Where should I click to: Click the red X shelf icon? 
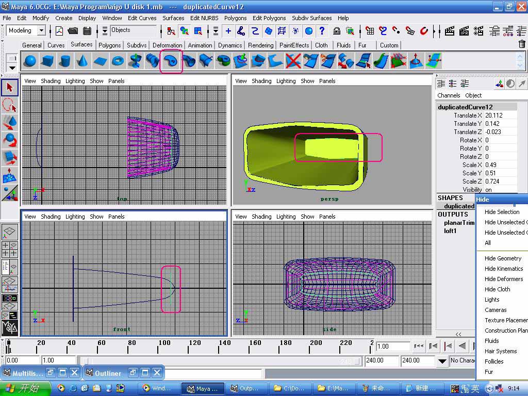pyautogui.click(x=293, y=61)
